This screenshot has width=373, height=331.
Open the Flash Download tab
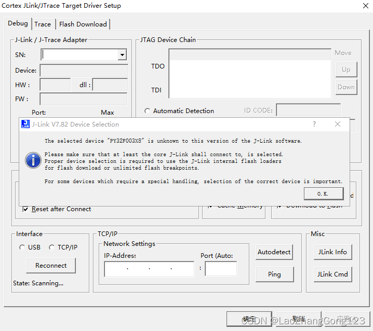coord(83,24)
